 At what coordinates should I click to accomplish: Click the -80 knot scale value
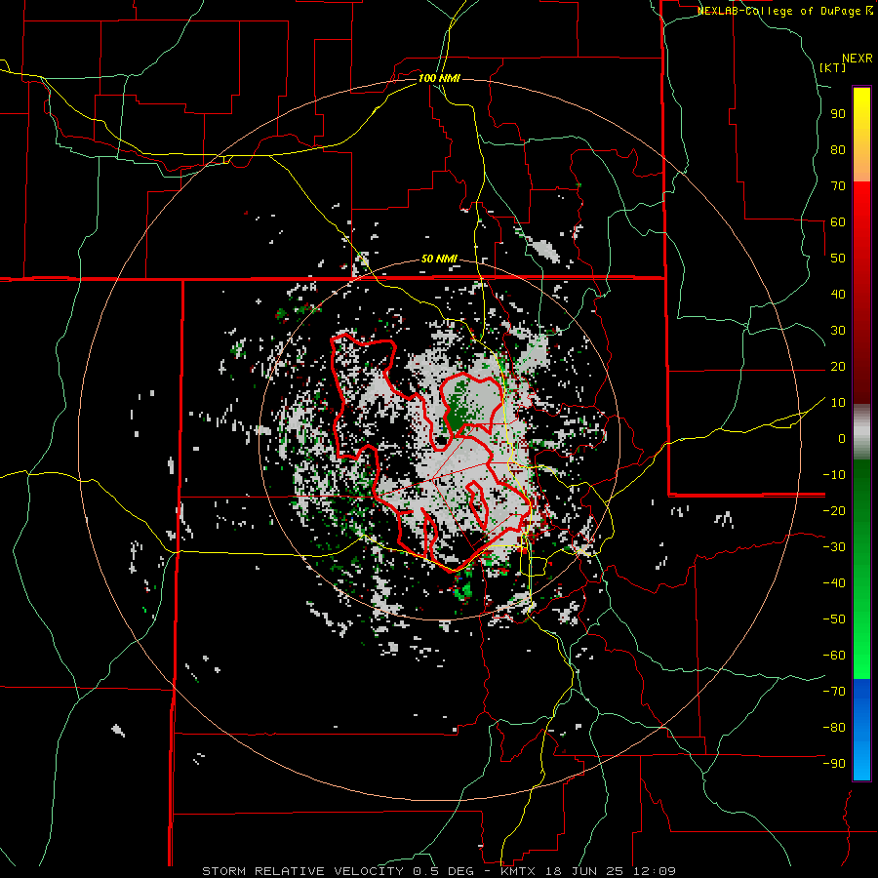pos(834,728)
